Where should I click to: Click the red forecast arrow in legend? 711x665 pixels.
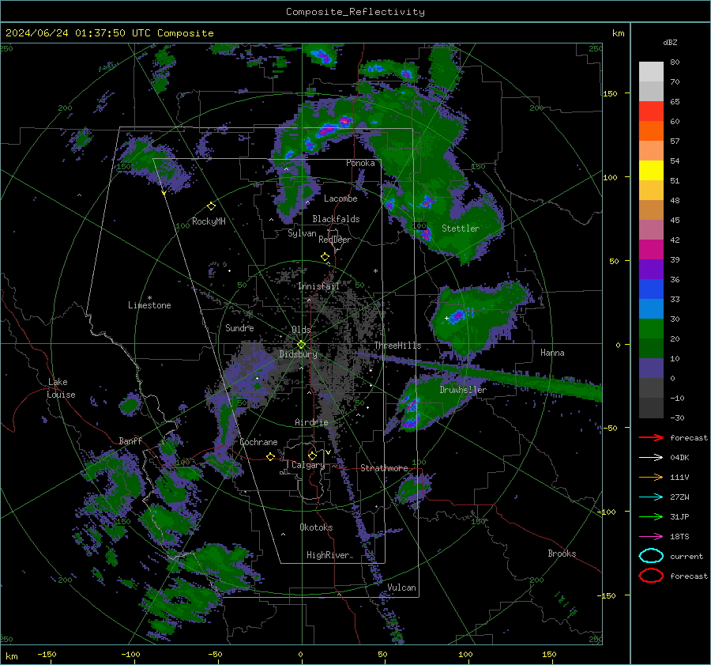[x=651, y=437]
